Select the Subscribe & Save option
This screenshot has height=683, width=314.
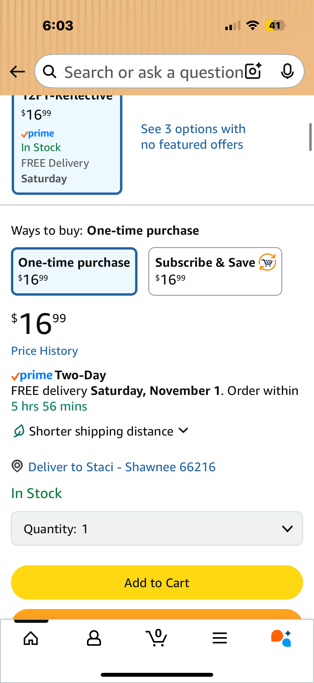(215, 271)
